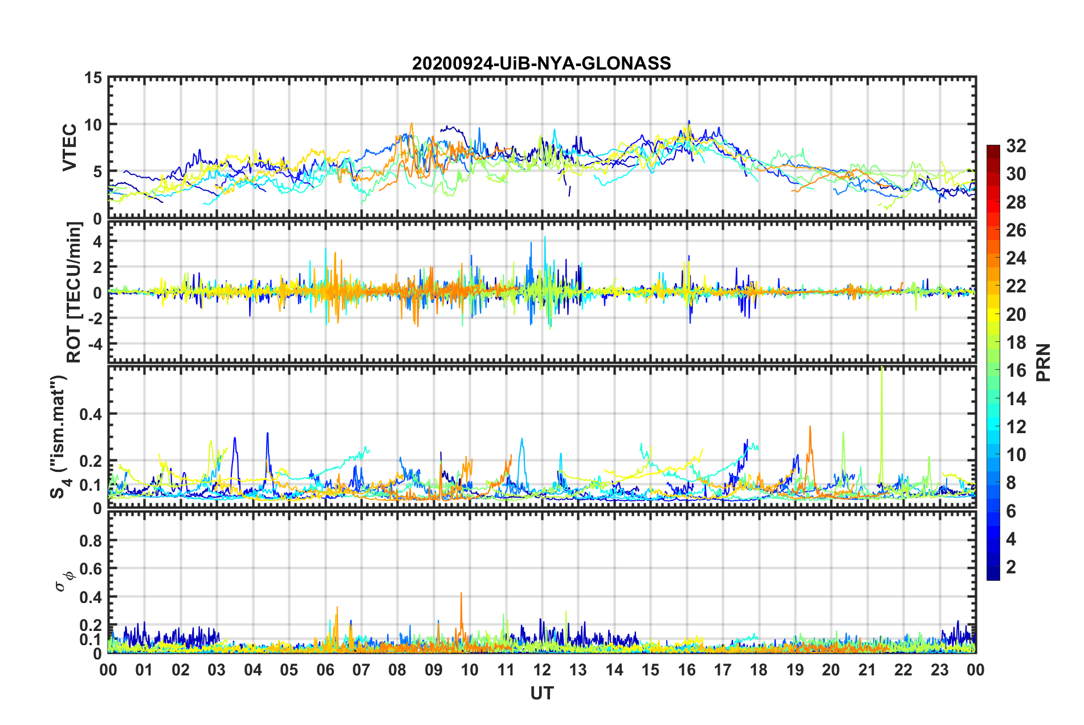
Task: Click the x-axis tick label 23
Action: pyautogui.click(x=939, y=670)
